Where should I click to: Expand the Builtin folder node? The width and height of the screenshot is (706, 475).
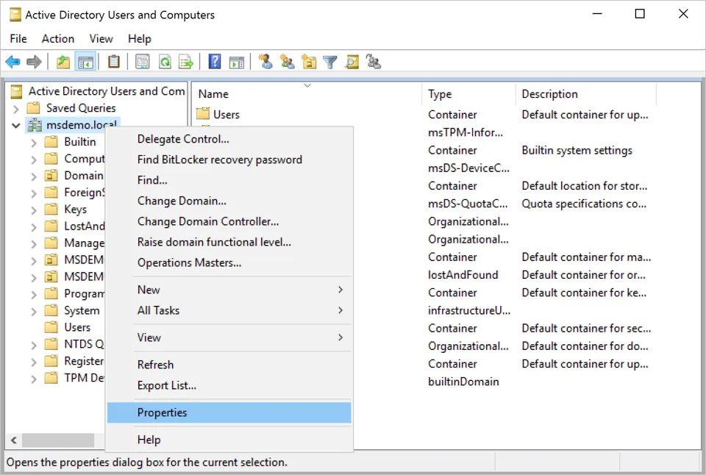click(x=34, y=143)
